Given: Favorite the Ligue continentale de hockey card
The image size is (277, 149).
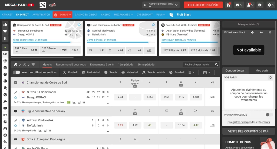Looking at the screenshot, I should [153, 25].
